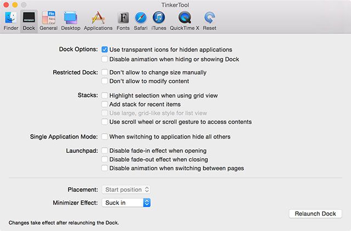Tick Don't allow to modify content
The height and width of the screenshot is (231, 351).
tap(105, 81)
